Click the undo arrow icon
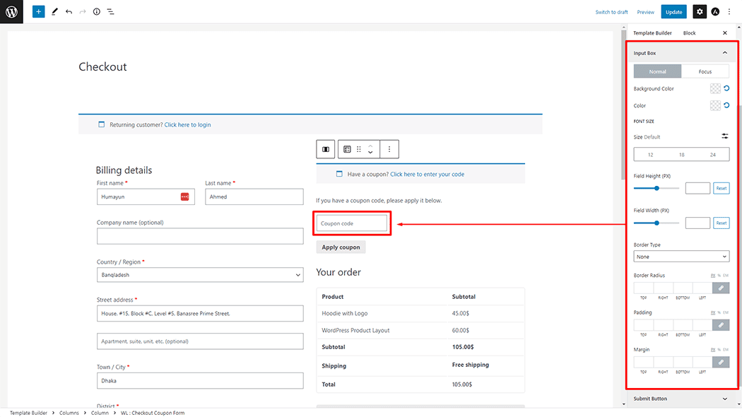 pyautogui.click(x=69, y=12)
